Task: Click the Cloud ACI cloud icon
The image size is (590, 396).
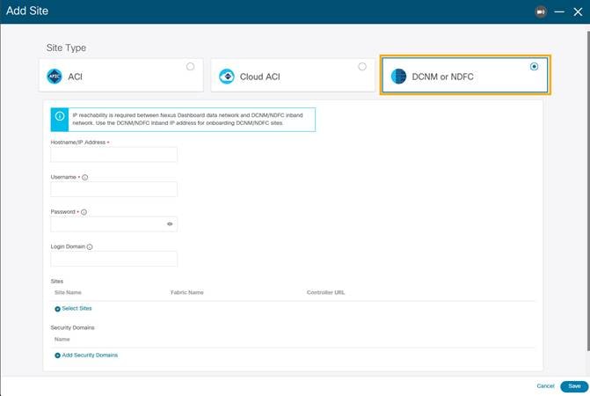Action: [x=227, y=77]
